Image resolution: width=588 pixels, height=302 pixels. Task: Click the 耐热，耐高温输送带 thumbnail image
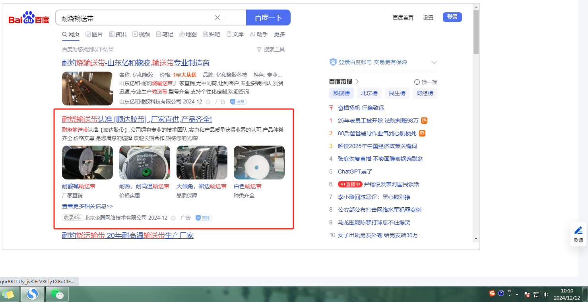tap(145, 163)
